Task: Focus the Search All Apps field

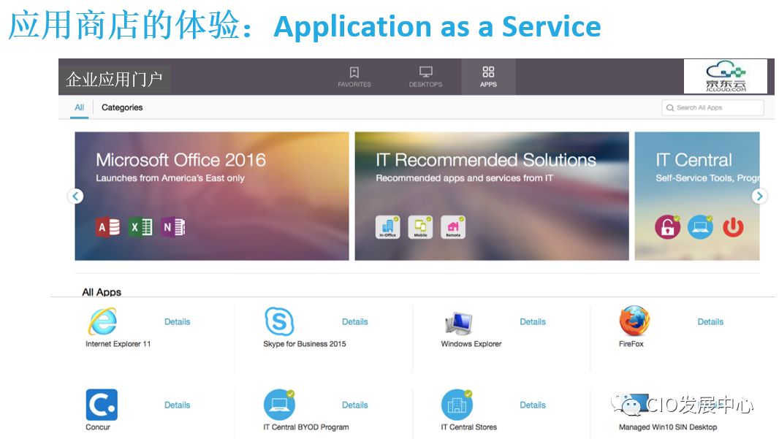Action: (x=712, y=108)
